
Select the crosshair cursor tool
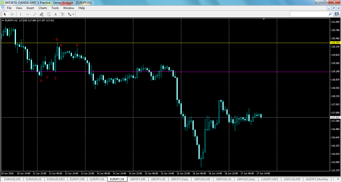12,14
